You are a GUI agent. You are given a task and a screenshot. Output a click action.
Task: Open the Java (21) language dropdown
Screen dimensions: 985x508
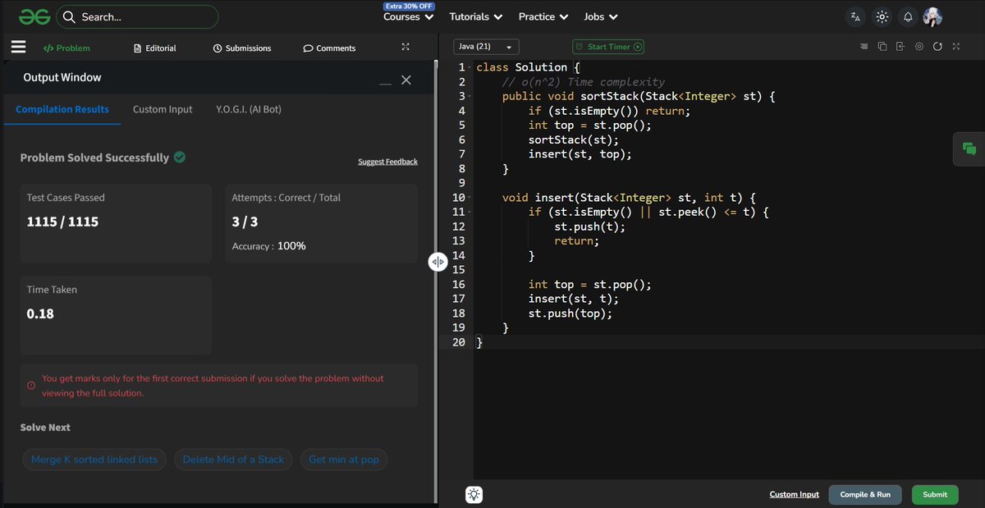(x=486, y=47)
